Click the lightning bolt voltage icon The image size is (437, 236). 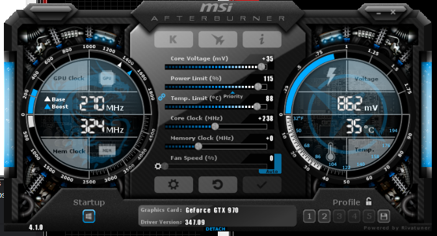331,76
